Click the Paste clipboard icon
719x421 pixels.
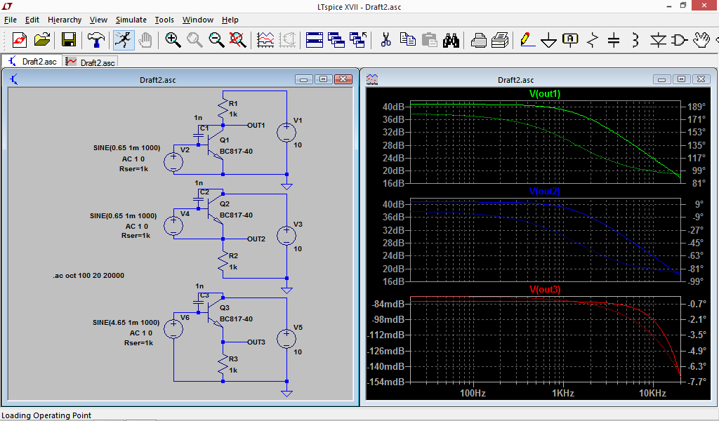pos(429,40)
